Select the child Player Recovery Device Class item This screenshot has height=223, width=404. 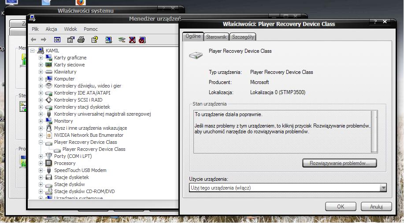(x=94, y=149)
